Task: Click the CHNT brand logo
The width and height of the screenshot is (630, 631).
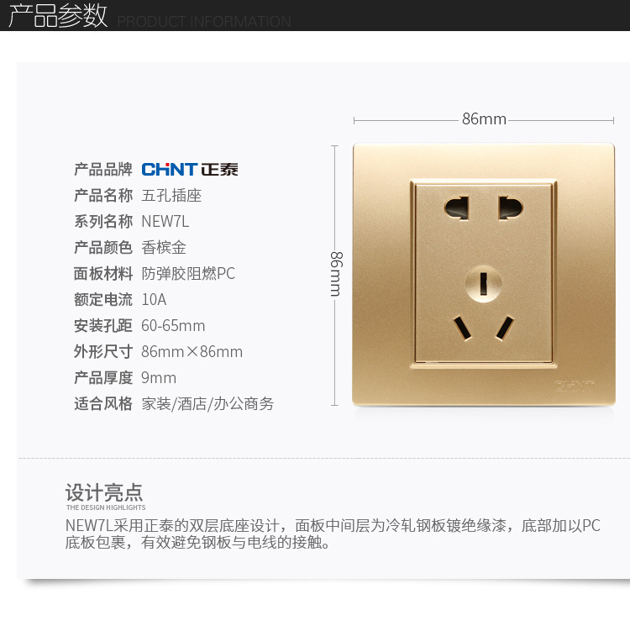Action: click(x=190, y=170)
